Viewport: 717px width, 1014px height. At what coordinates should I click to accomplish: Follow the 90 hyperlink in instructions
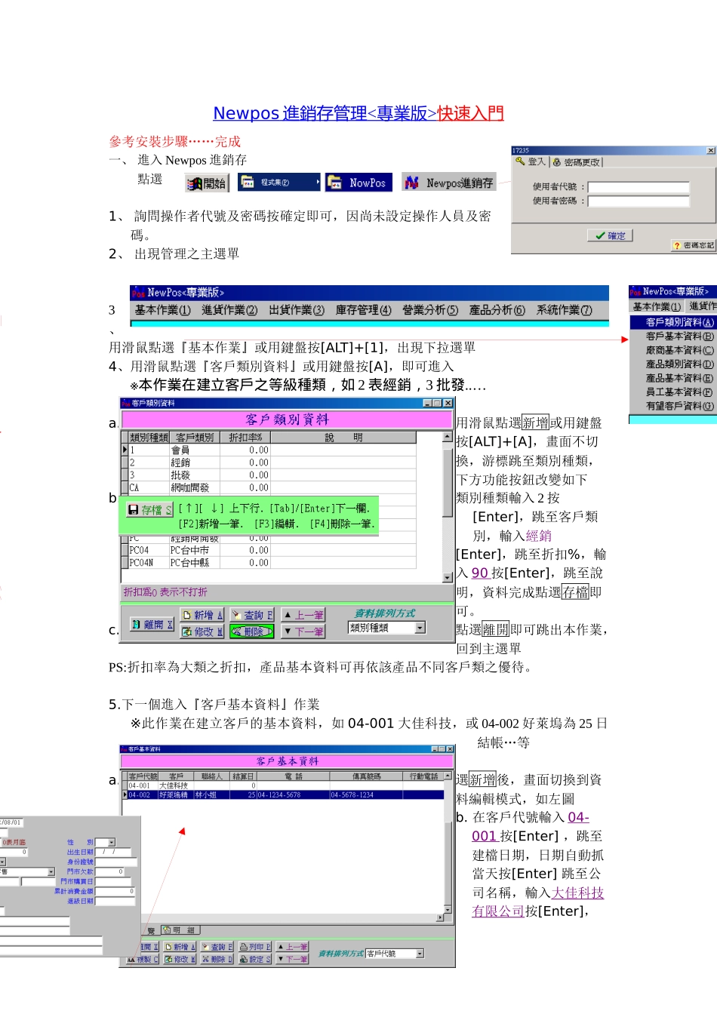coord(481,573)
